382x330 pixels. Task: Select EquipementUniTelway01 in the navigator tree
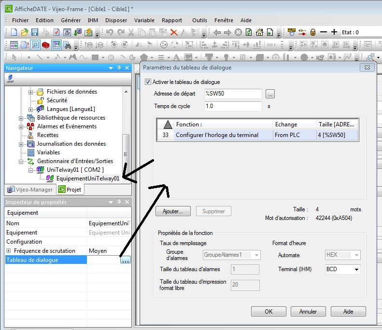point(87,179)
